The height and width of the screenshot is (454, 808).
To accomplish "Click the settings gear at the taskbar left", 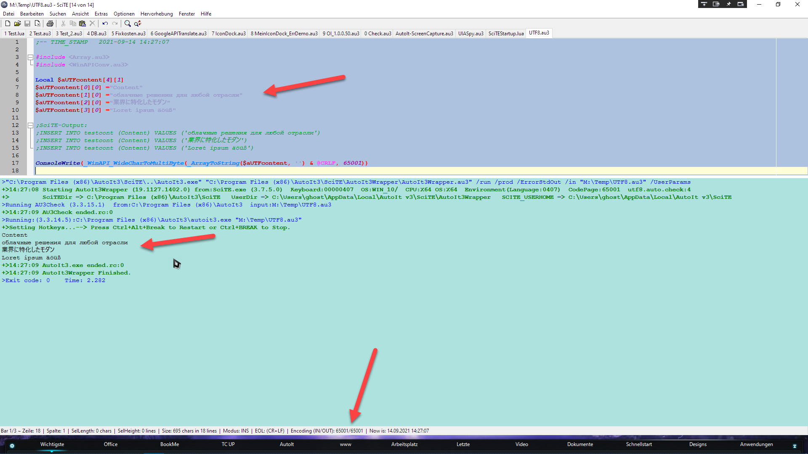I will 12,446.
